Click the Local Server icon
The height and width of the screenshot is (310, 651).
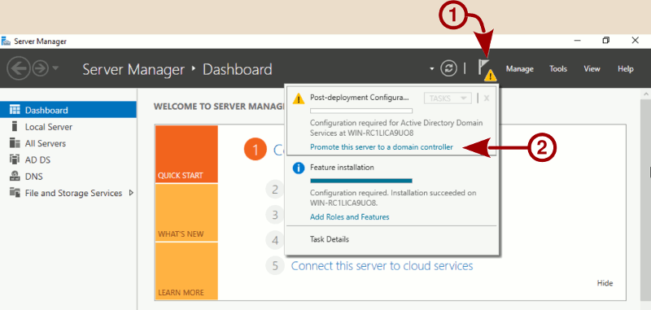[15, 127]
